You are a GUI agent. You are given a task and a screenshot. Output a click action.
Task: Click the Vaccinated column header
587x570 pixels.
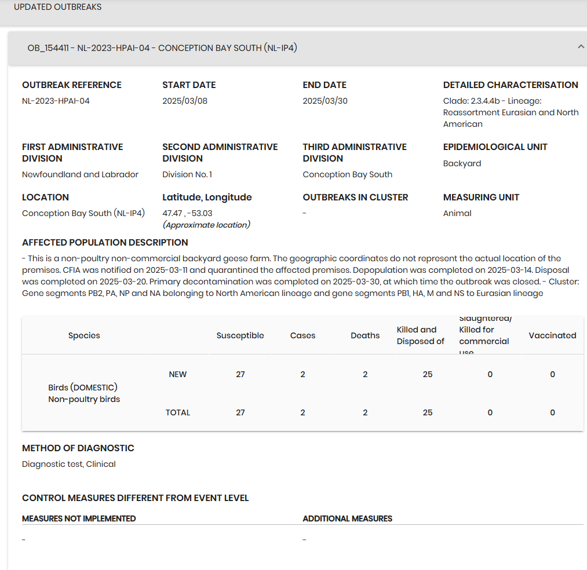552,335
